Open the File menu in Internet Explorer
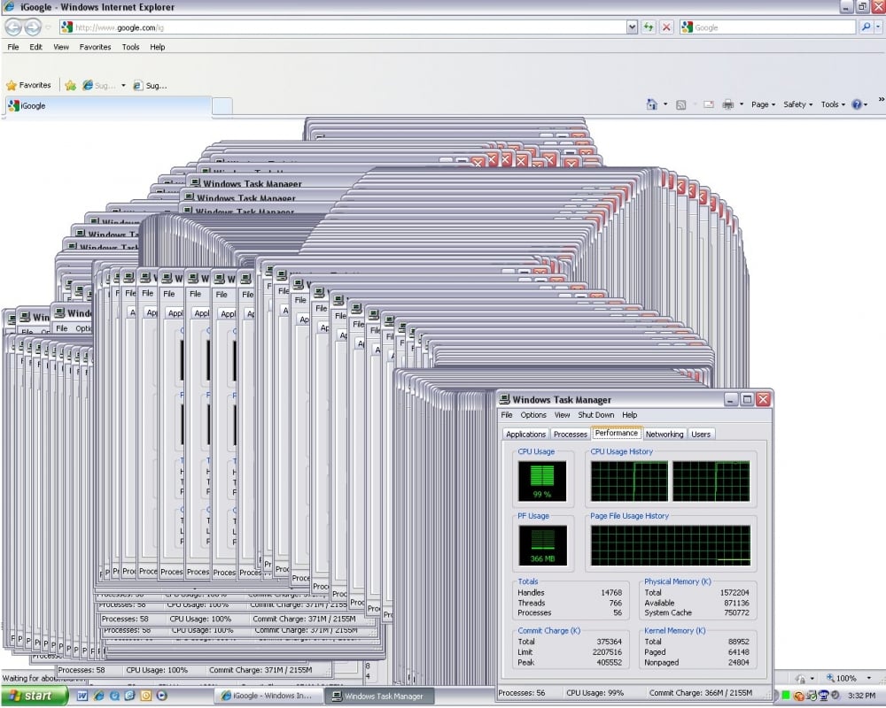Screen dimensions: 886x708 coord(13,47)
